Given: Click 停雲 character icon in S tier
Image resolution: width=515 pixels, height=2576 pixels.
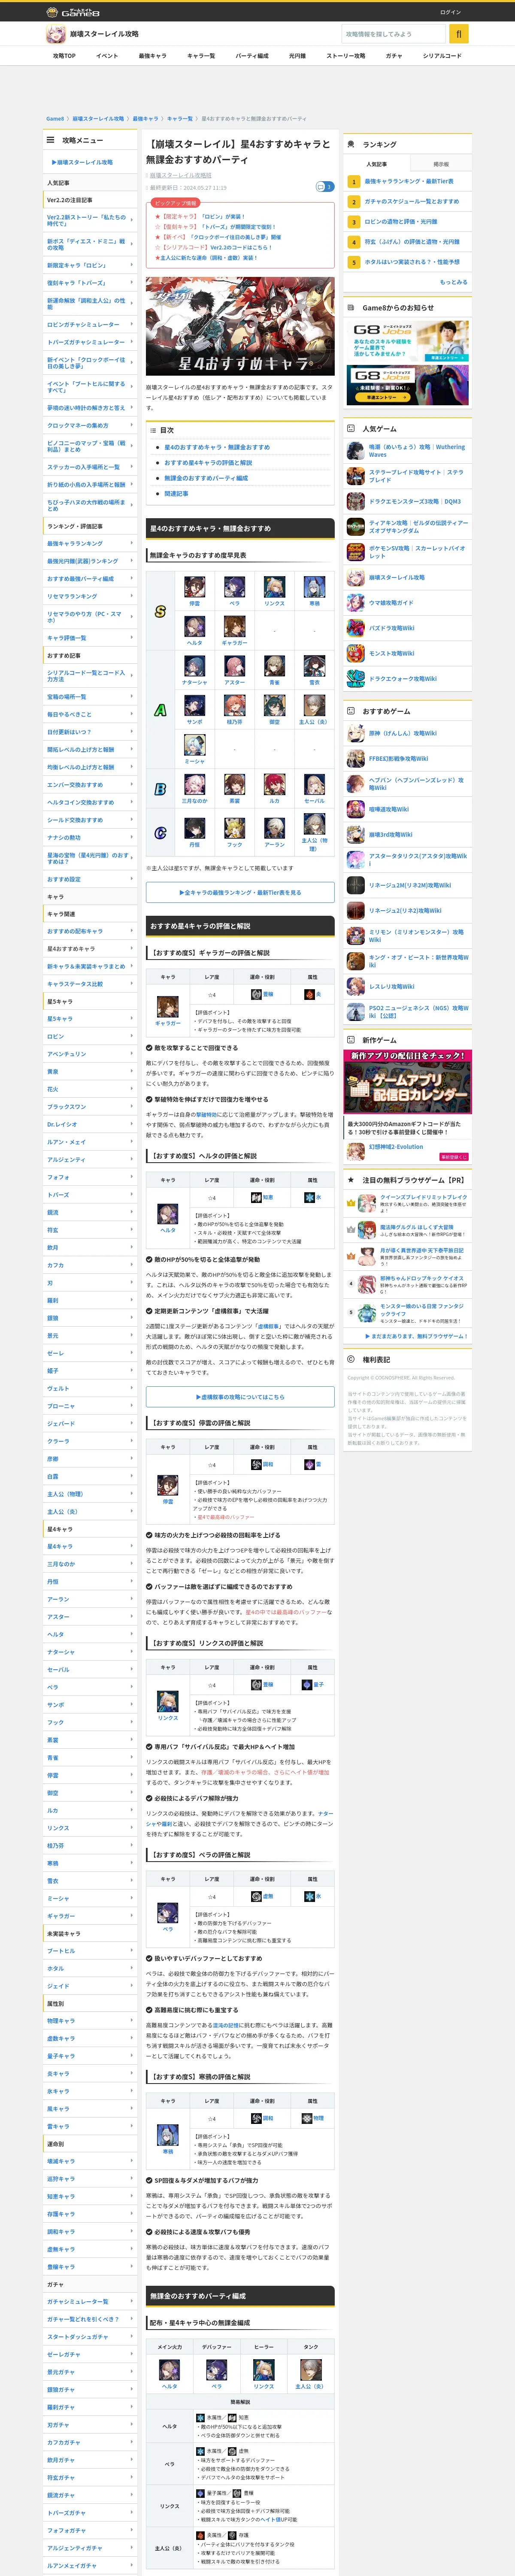Looking at the screenshot, I should [x=194, y=587].
